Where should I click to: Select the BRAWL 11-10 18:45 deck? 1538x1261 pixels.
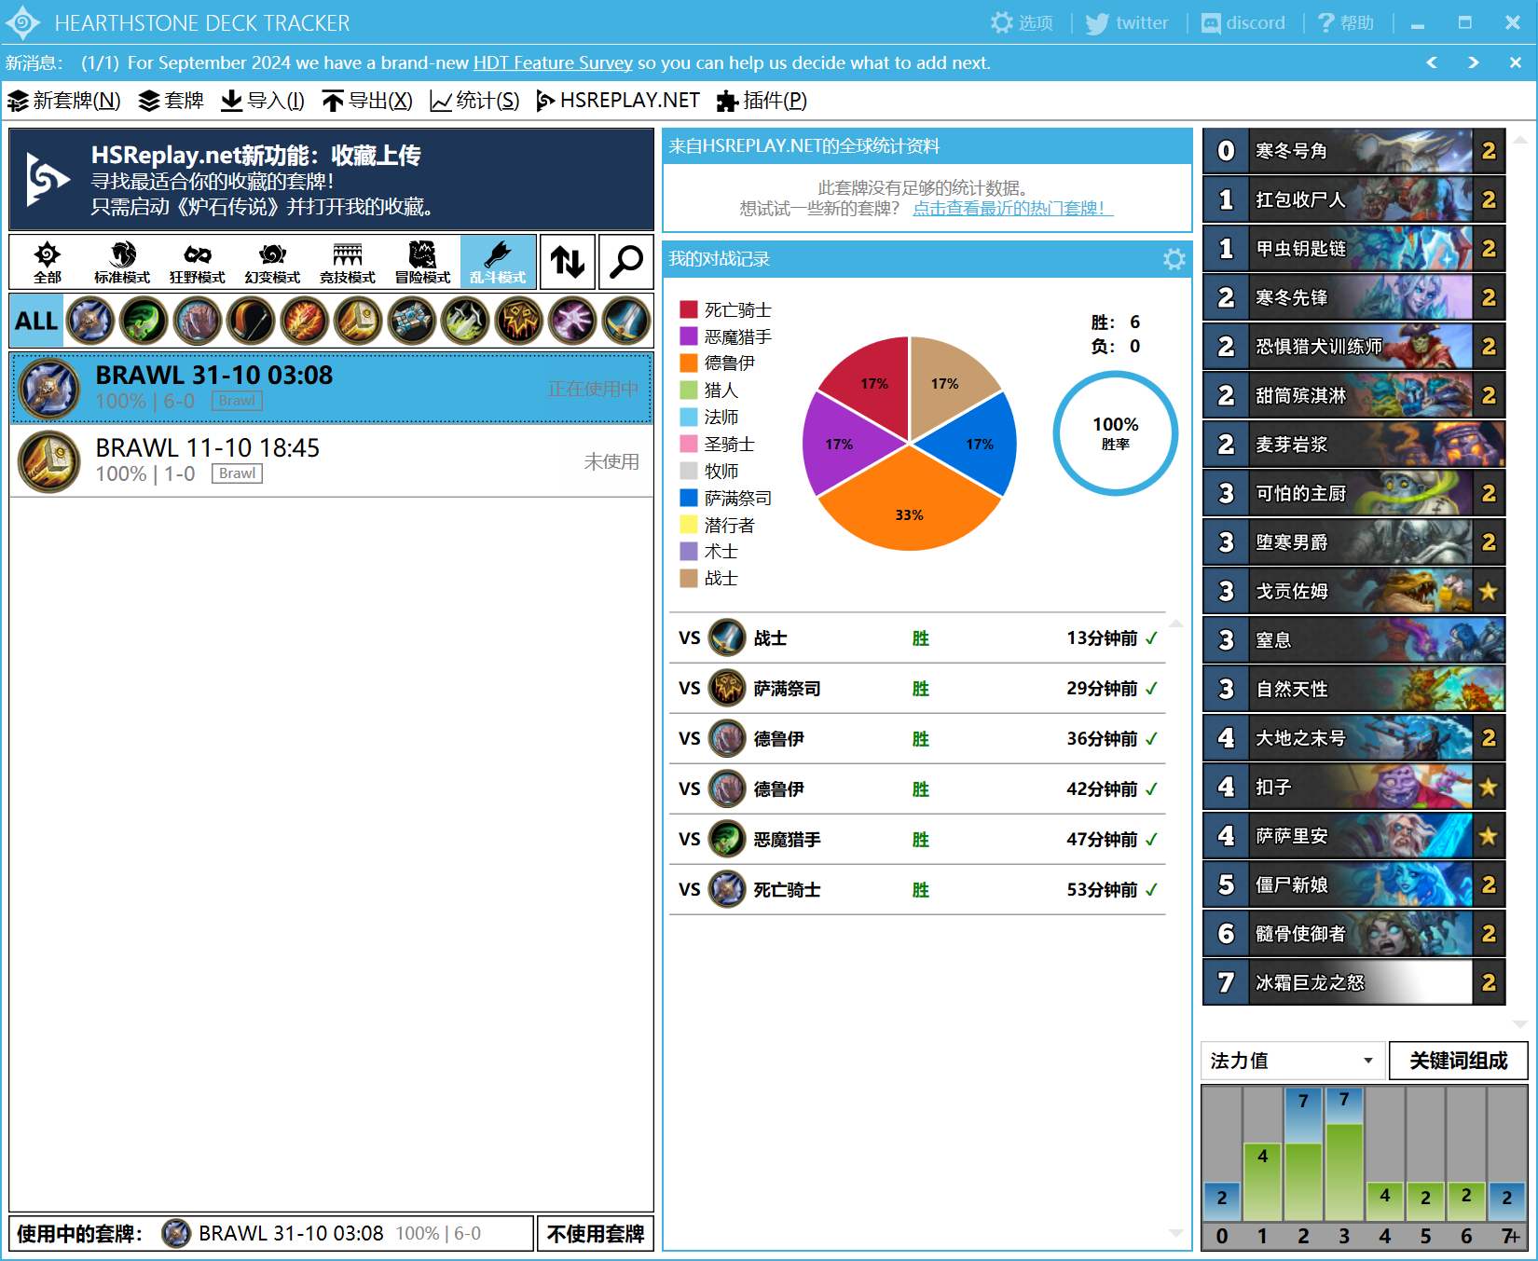point(332,460)
